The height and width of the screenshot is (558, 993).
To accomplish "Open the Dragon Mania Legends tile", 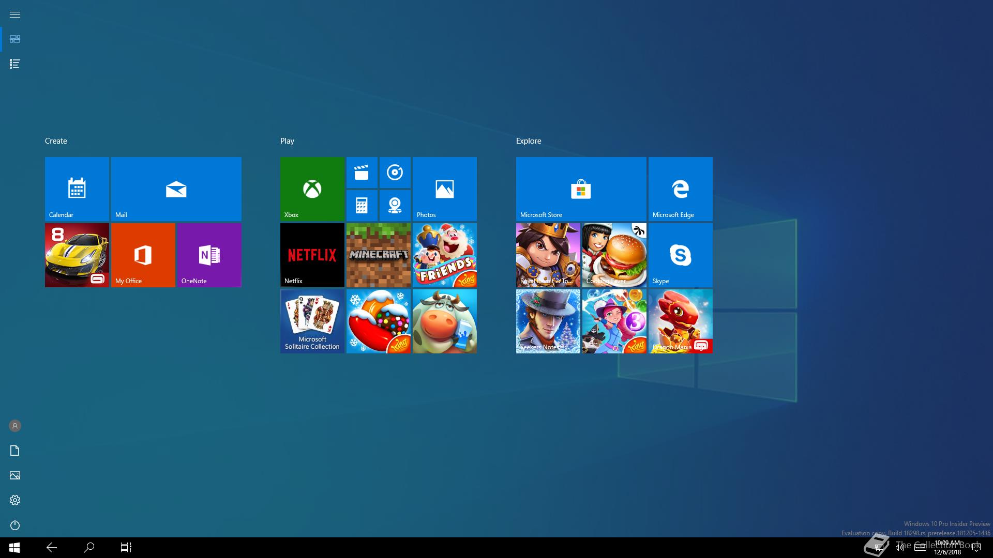I will point(681,321).
